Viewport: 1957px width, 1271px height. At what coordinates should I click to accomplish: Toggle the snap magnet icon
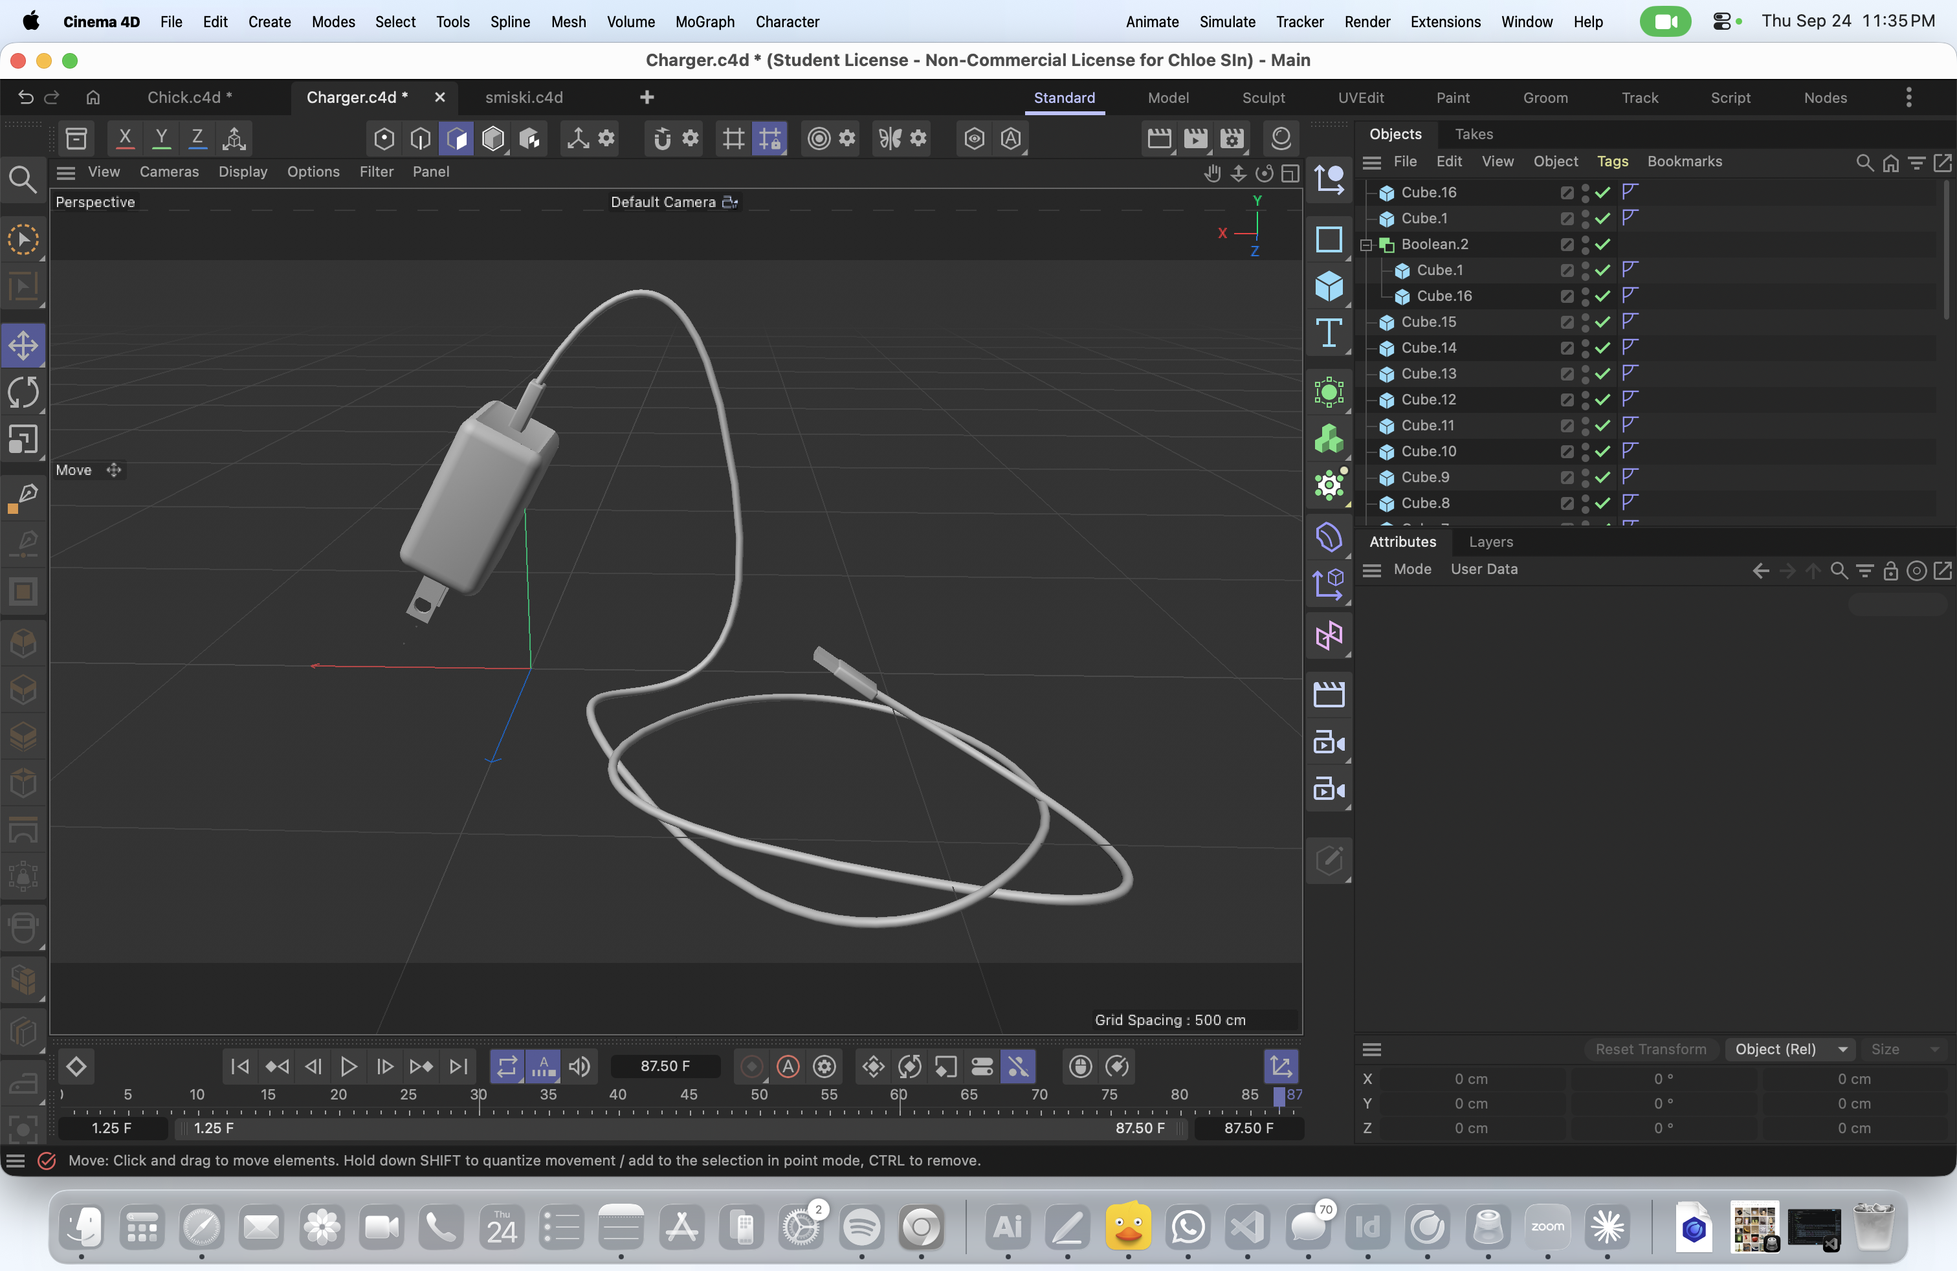point(662,138)
